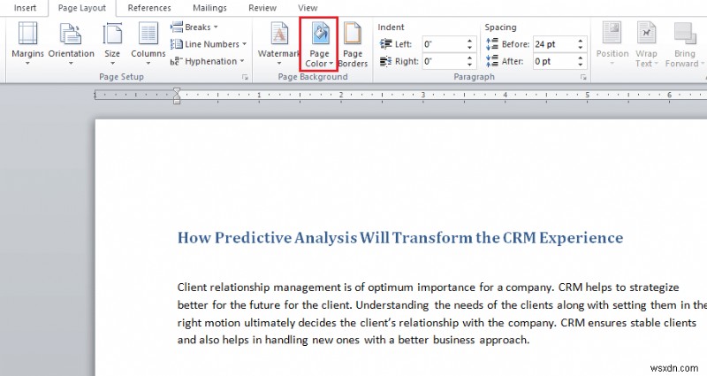This screenshot has width=707, height=376.
Task: Open the Page Color palette
Action: tap(319, 44)
